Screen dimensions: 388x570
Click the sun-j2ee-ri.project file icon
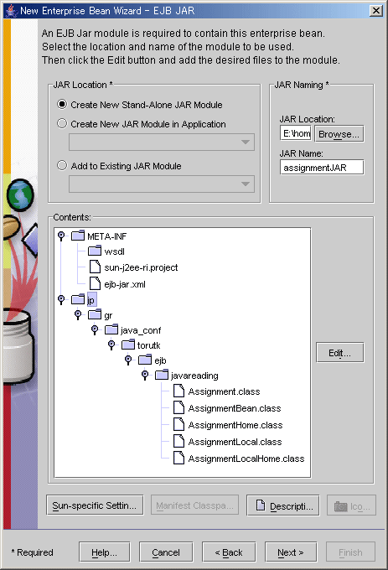[95, 267]
